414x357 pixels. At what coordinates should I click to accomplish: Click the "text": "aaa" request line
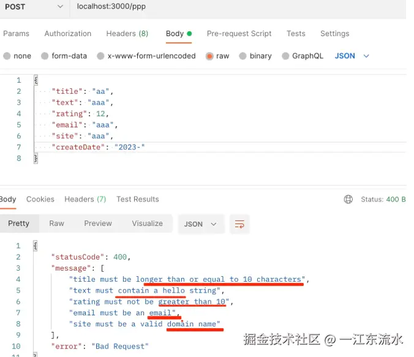[x=83, y=102]
